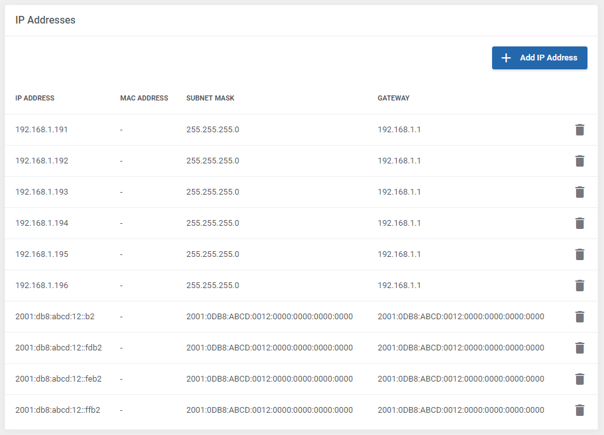Delete IPv6 address 2001:db8:abcd:12::b2
Screen dimensions: 604x435
coord(579,317)
